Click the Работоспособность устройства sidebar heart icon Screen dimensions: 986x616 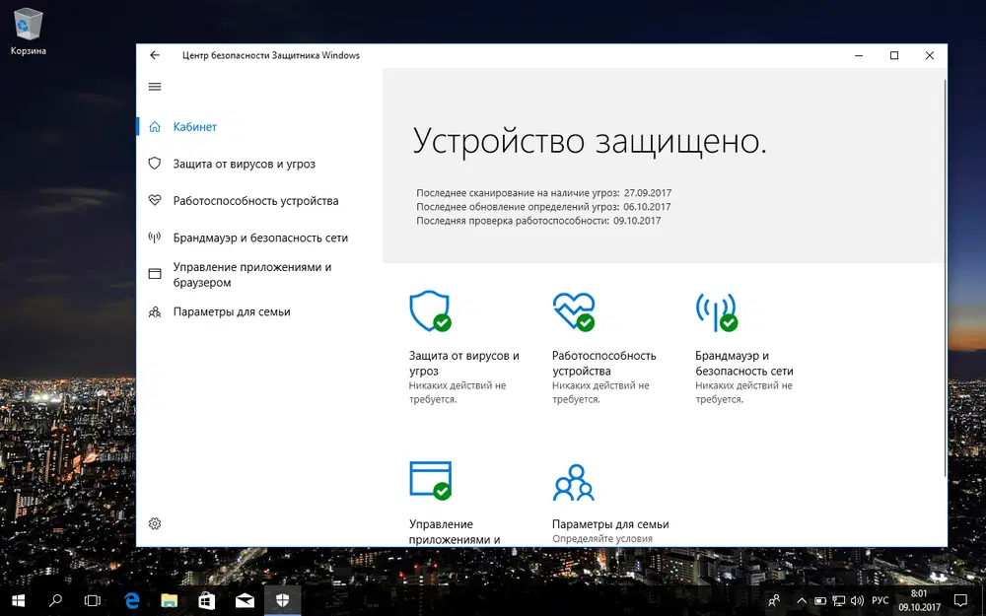coord(155,200)
